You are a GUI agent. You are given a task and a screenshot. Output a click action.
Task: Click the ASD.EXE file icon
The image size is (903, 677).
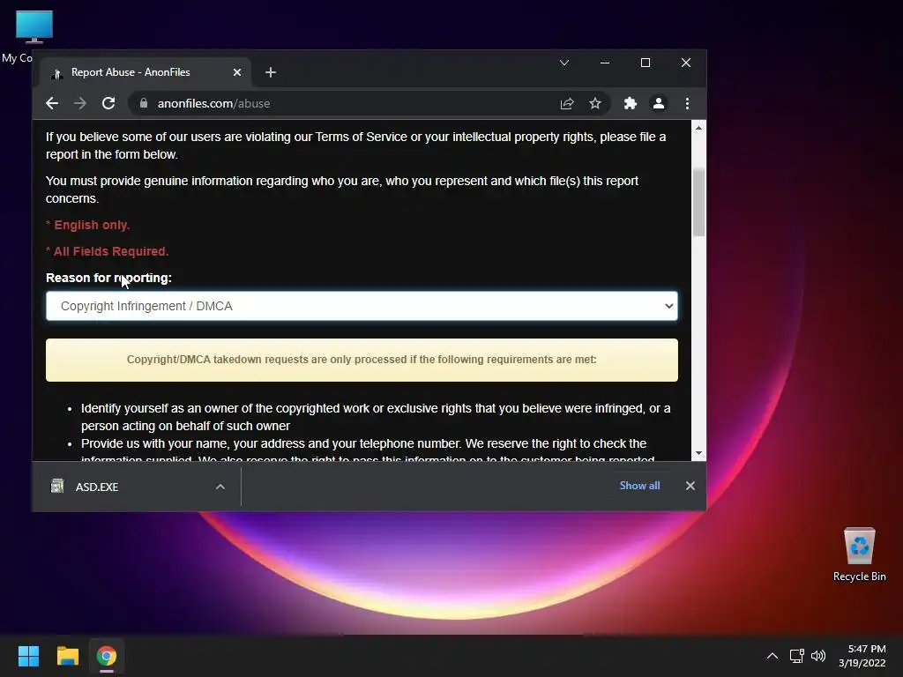[57, 487]
